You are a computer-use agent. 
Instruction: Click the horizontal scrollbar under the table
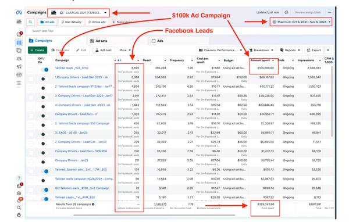point(154,215)
